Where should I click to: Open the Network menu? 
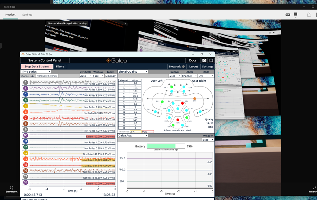(x=177, y=66)
